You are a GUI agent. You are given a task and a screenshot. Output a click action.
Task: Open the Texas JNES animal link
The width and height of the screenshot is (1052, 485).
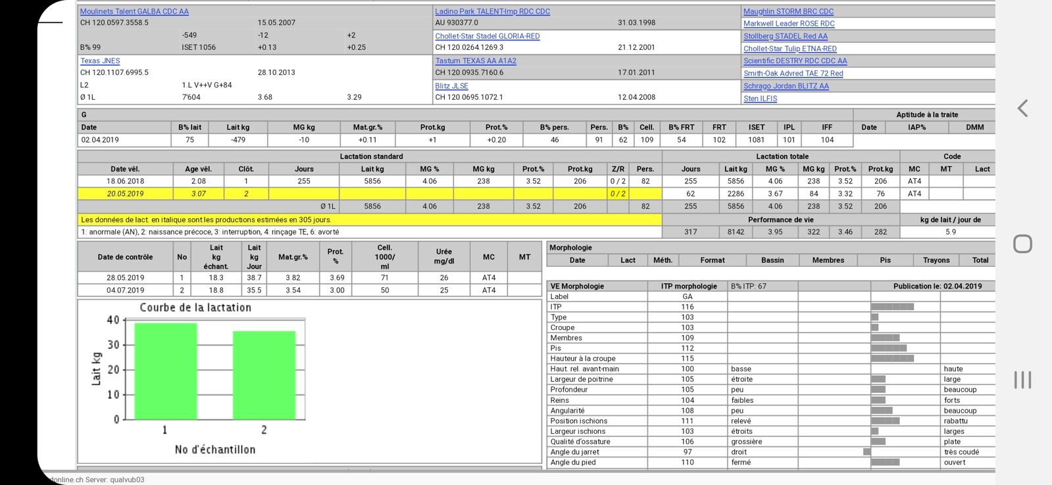(100, 60)
